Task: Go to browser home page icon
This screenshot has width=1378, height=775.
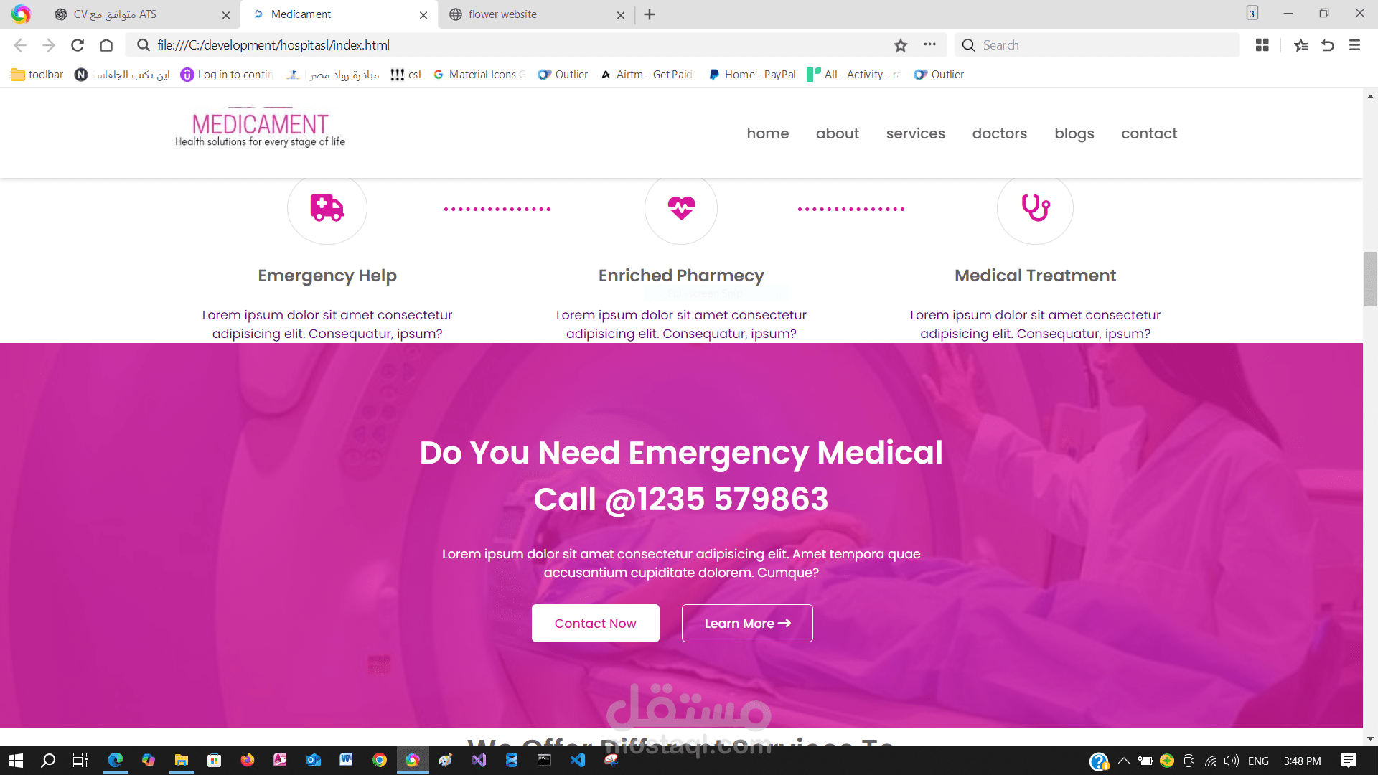Action: click(x=106, y=45)
